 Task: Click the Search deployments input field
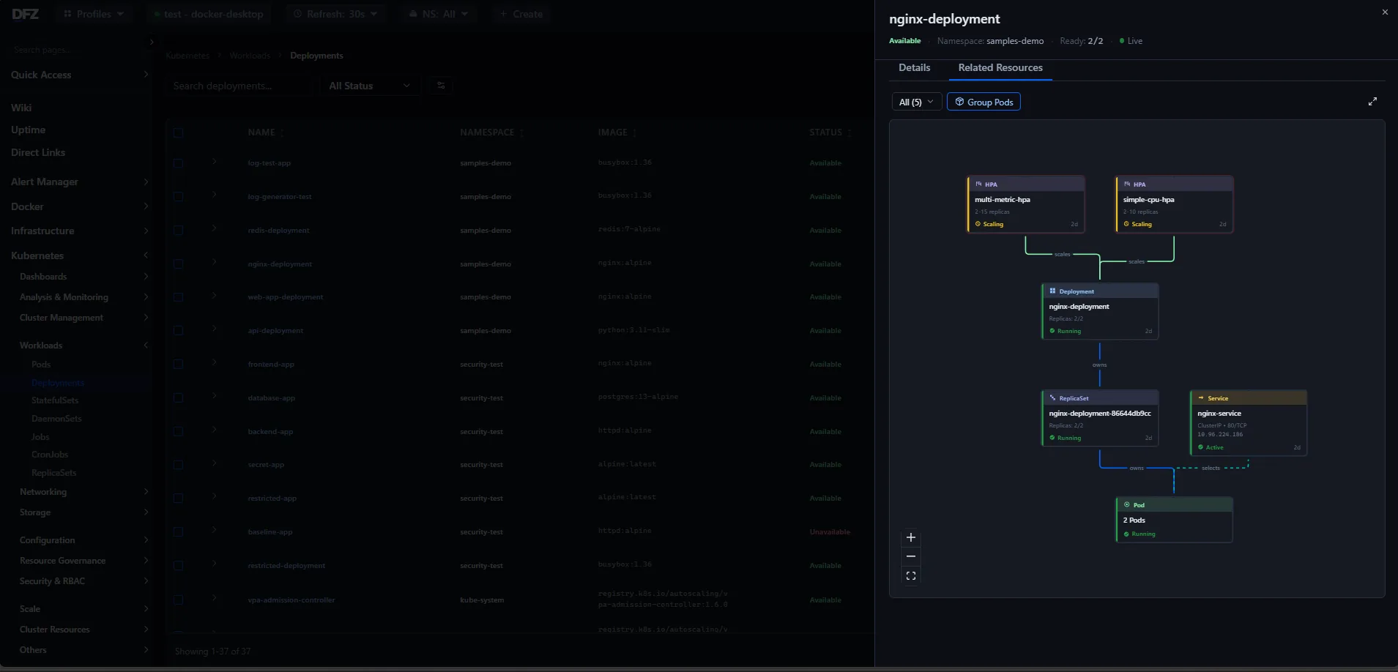point(240,86)
